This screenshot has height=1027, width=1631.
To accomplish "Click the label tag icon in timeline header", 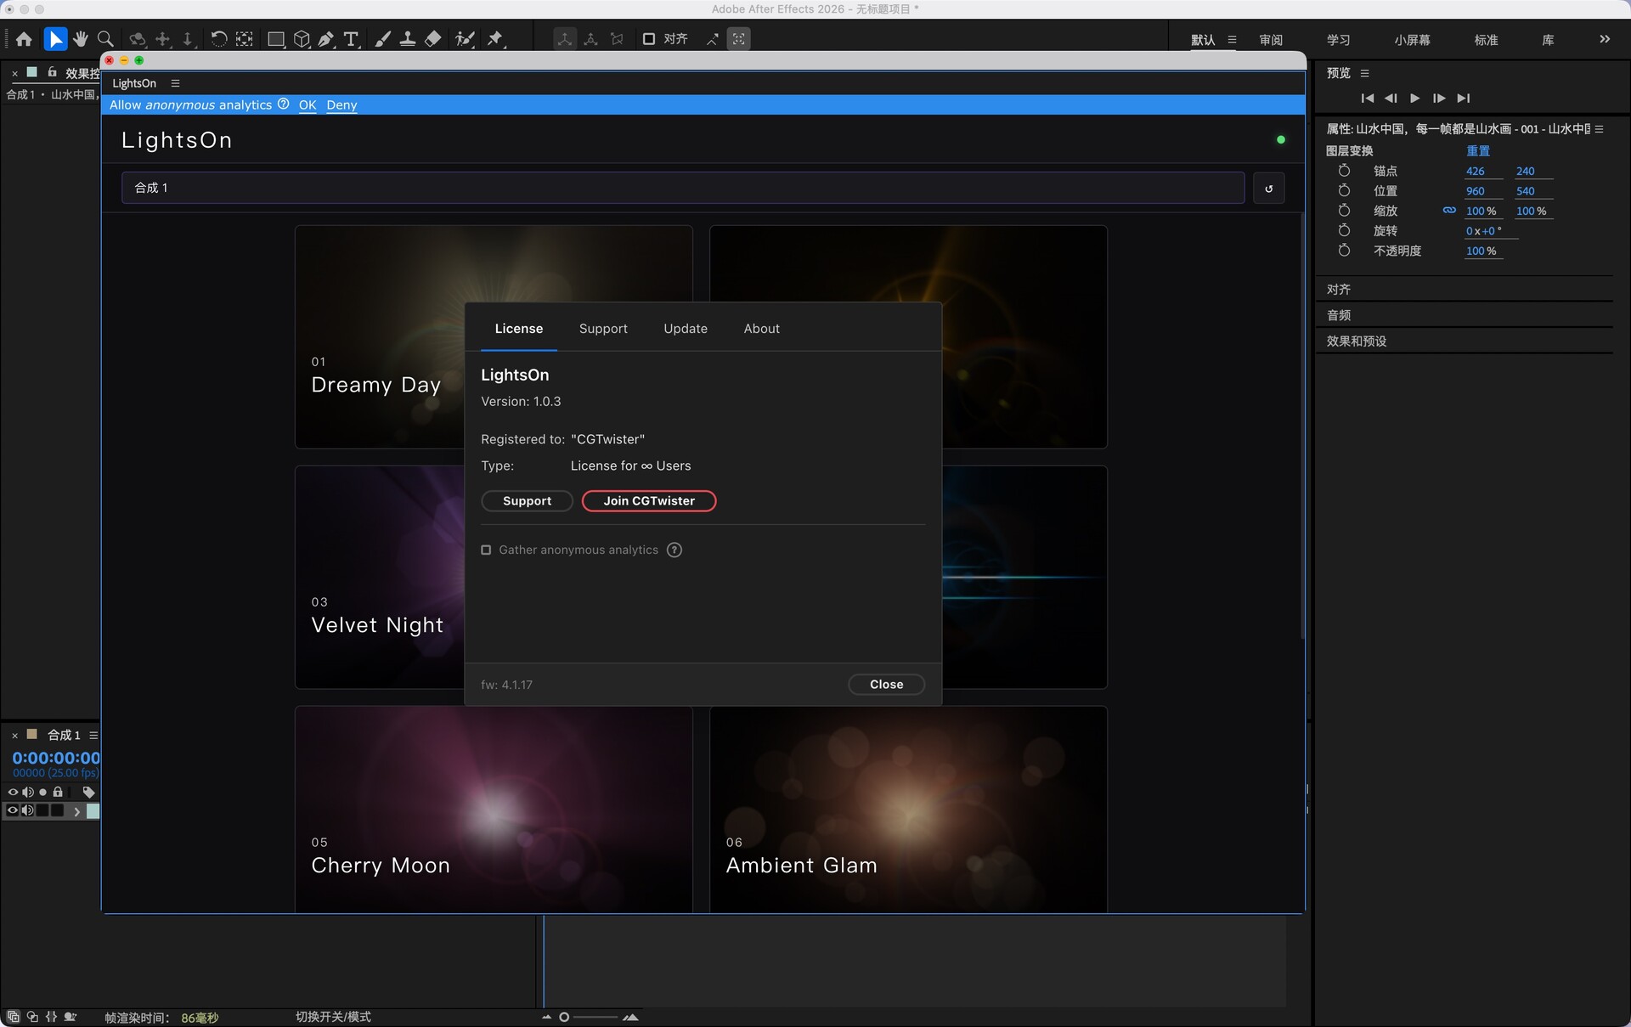I will coord(88,793).
